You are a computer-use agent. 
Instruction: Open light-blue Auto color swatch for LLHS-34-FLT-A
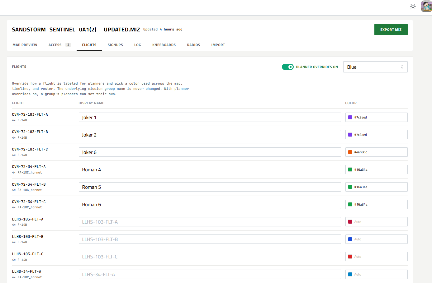coord(350,274)
